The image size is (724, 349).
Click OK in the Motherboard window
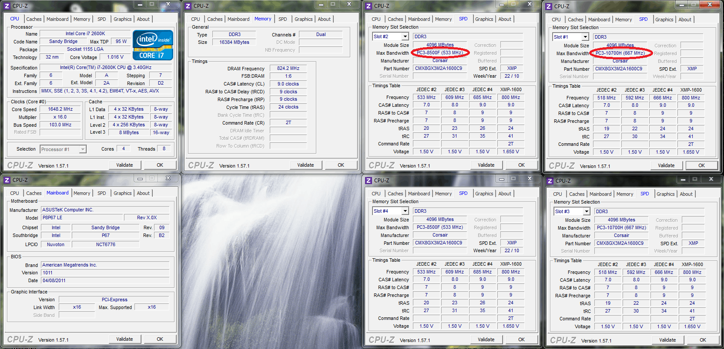(x=160, y=339)
